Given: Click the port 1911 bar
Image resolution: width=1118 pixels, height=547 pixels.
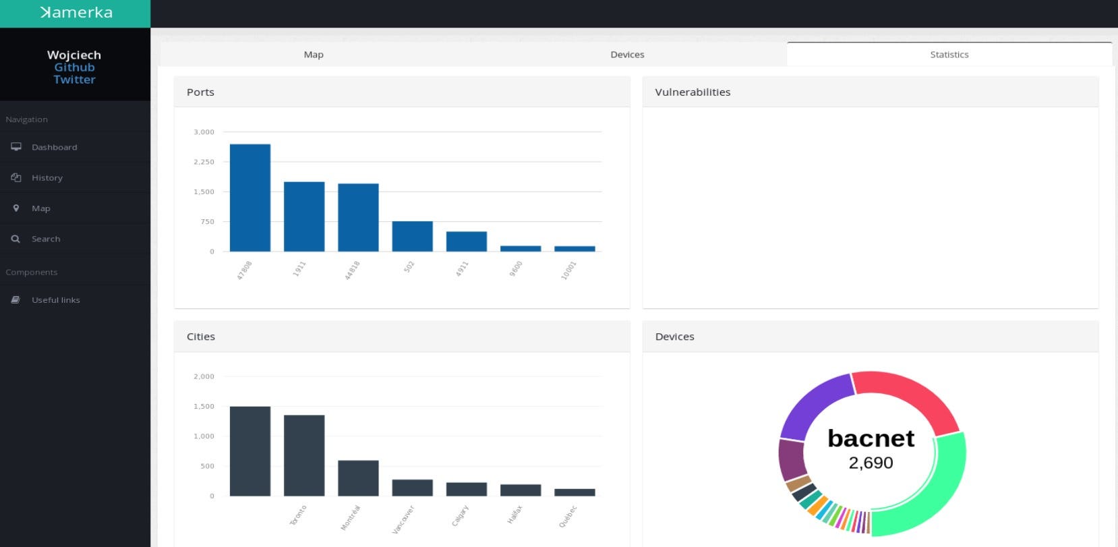Looking at the screenshot, I should click(x=304, y=217).
